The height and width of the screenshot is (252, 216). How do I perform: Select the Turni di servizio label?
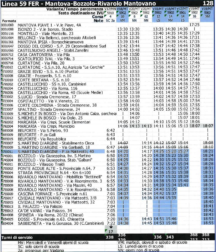[17, 238]
